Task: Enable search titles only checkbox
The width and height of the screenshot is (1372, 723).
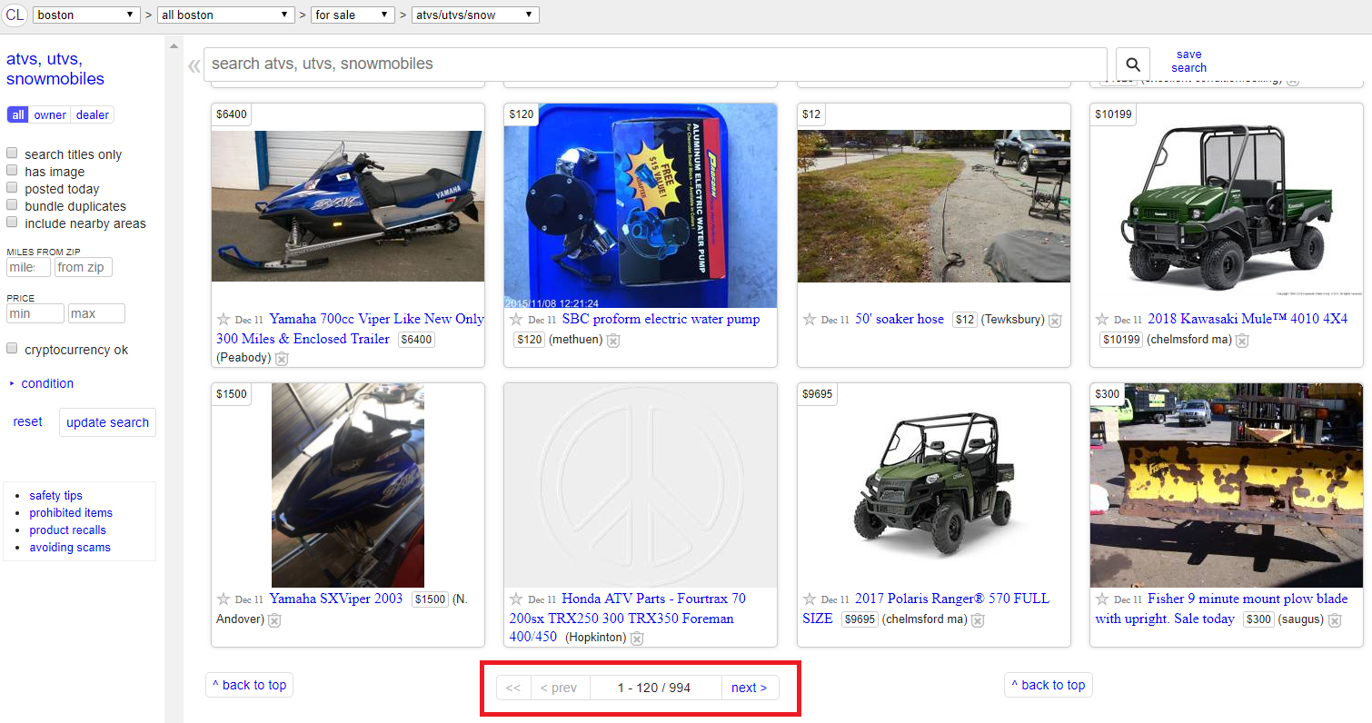Action: pos(12,154)
